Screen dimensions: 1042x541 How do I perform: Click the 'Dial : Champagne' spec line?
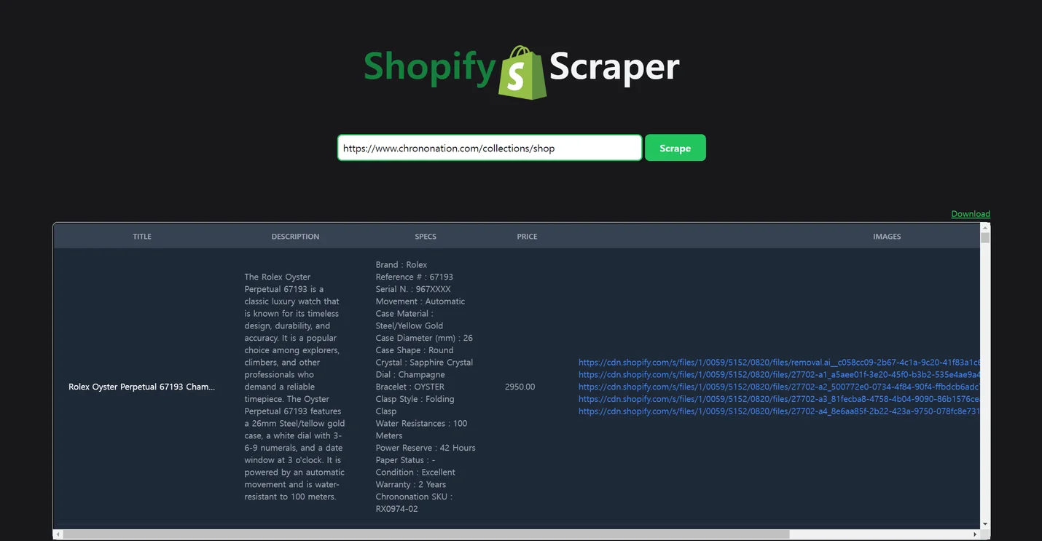pos(410,374)
